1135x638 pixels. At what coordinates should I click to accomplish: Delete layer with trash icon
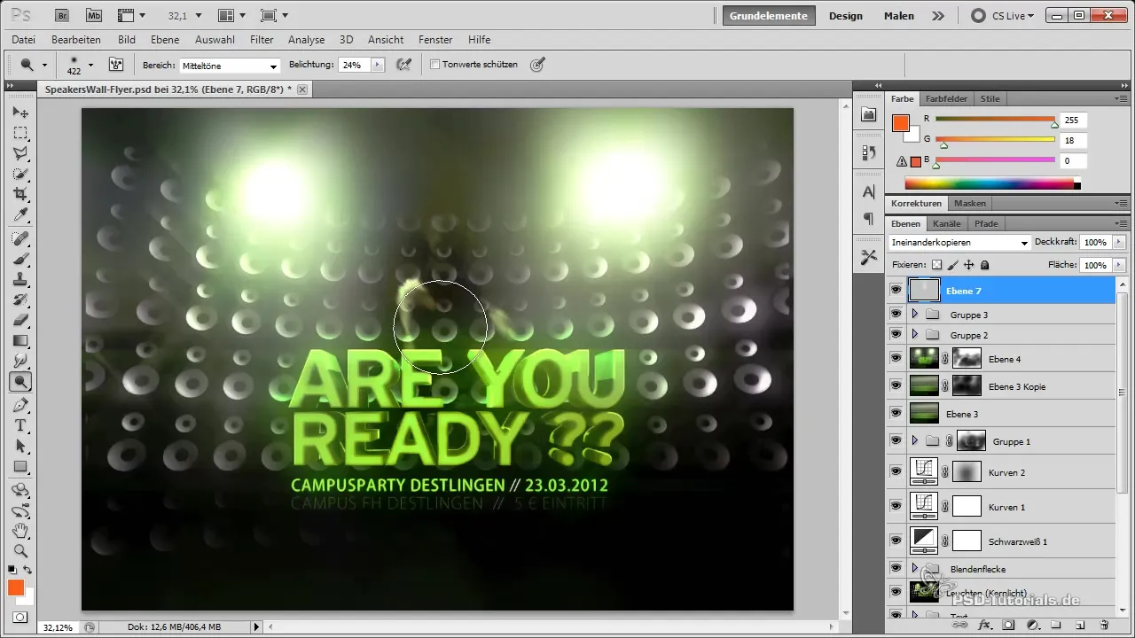coord(1104,626)
